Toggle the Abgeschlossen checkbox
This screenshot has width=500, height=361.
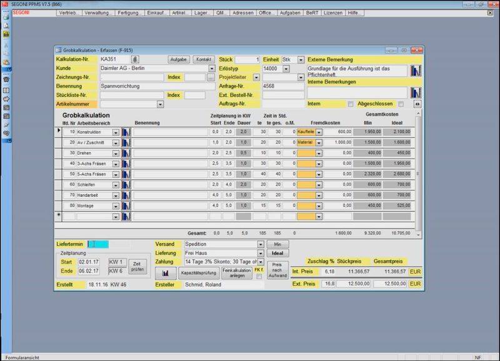point(401,104)
